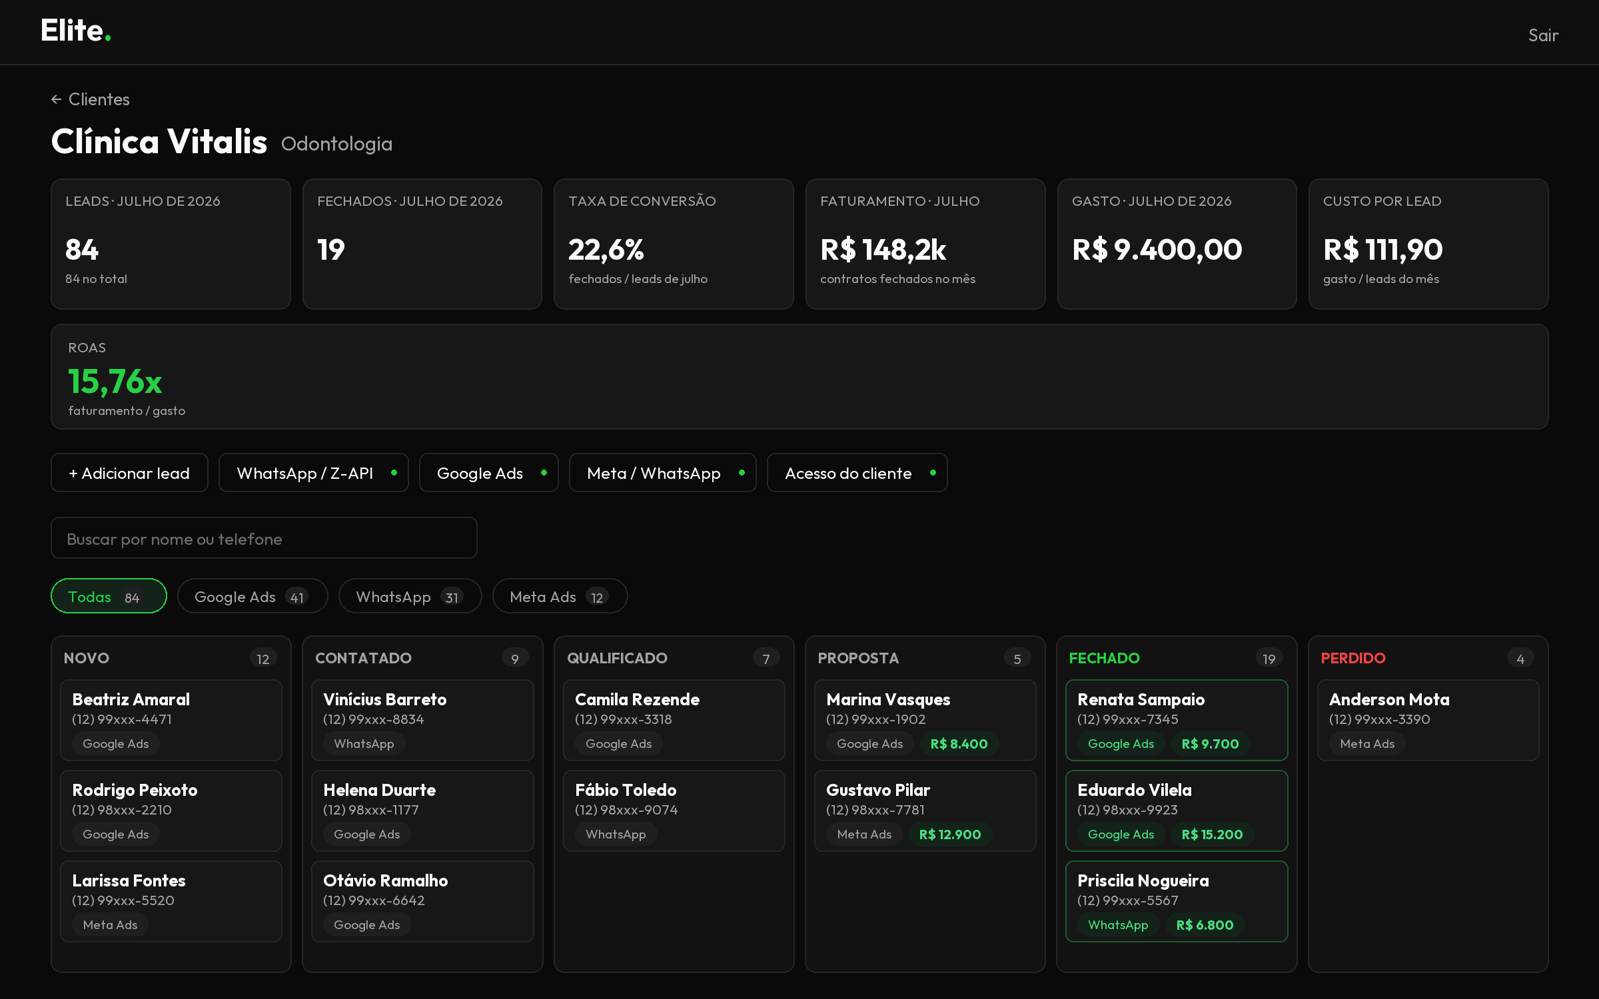This screenshot has width=1599, height=999.
Task: Click the PERDIDO column header
Action: (1353, 658)
